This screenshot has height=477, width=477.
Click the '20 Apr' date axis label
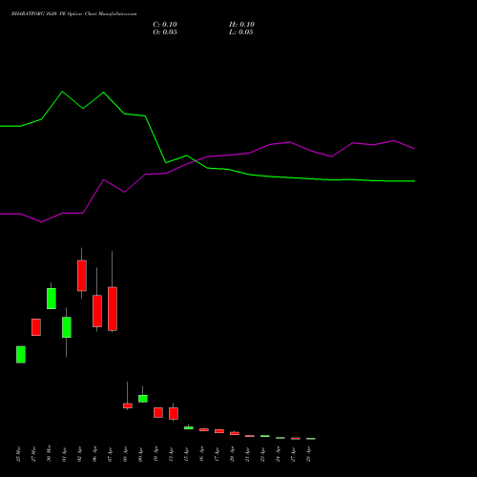pyautogui.click(x=232, y=454)
